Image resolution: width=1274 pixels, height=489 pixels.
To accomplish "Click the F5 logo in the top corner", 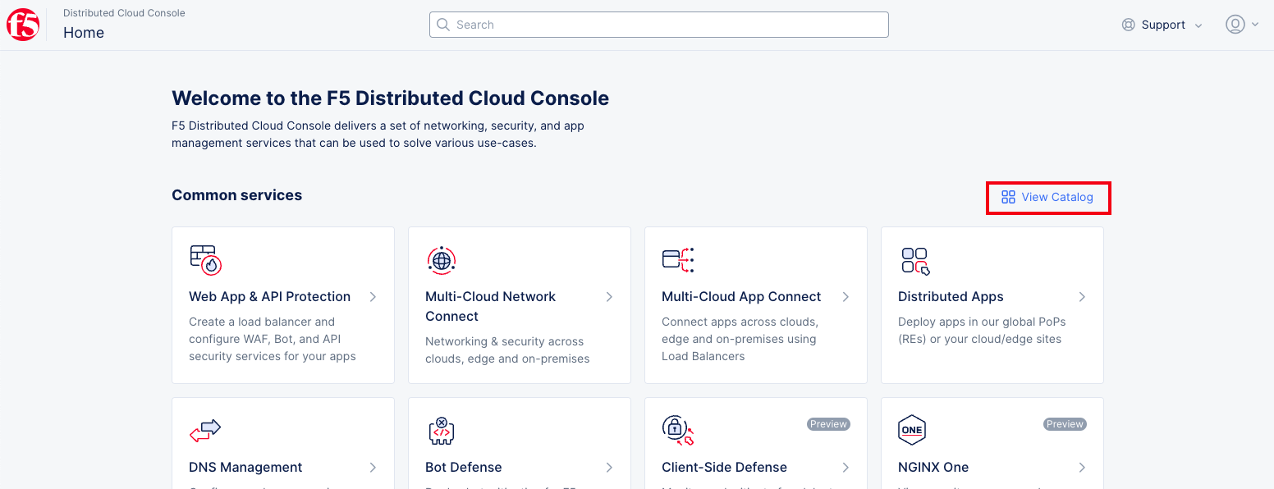I will [22, 25].
